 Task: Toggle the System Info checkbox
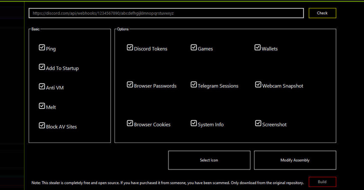tap(193, 123)
